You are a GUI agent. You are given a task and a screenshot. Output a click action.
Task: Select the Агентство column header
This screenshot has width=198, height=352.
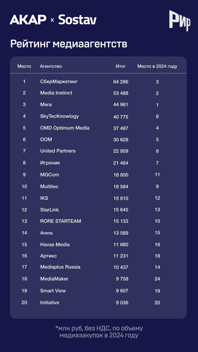point(51,66)
